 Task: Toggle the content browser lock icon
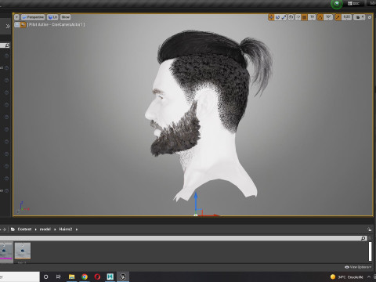[x=370, y=230]
